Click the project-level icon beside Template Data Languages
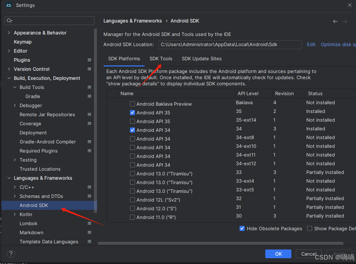The height and width of the screenshot is (264, 356). [90, 242]
